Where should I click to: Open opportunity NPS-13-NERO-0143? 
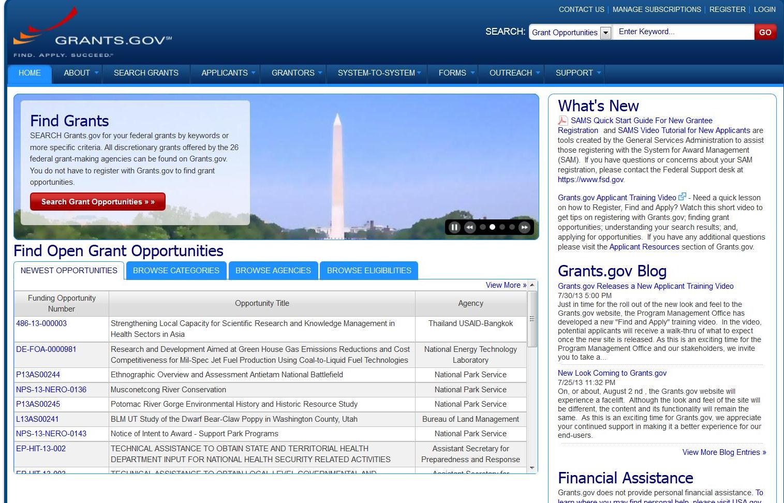(x=51, y=434)
